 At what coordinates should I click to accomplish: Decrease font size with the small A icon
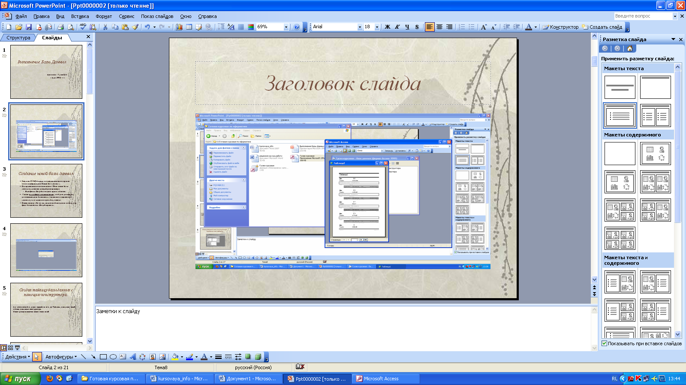click(x=493, y=27)
